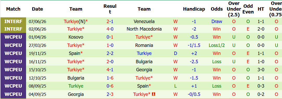Open North Macedonia team page

[x=144, y=29]
